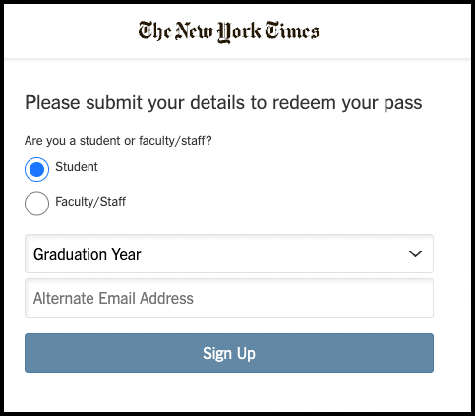The image size is (475, 416).
Task: Click the words 'redeem your pass' in heading
Action: tap(347, 103)
